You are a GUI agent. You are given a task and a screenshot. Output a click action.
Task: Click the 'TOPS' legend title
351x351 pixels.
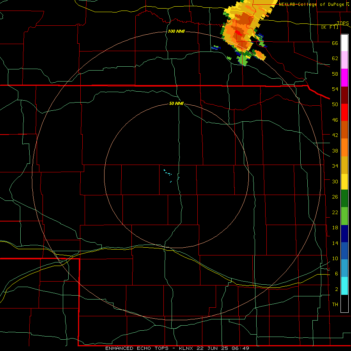pos(343,23)
